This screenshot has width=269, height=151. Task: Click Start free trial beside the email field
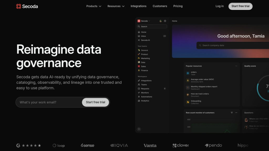point(95,102)
